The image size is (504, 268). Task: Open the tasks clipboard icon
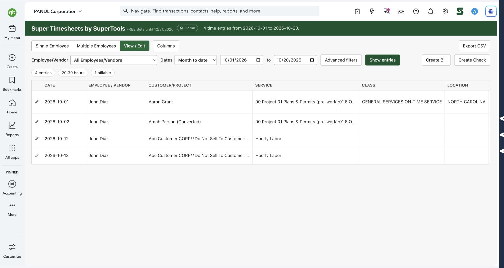pos(357,11)
